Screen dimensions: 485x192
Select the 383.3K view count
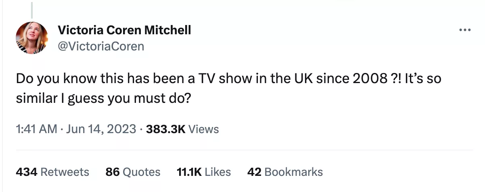pos(165,129)
